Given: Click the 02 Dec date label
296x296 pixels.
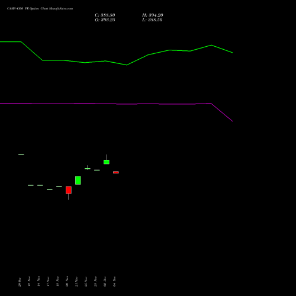Looking at the screenshot, I should pos(105,281).
